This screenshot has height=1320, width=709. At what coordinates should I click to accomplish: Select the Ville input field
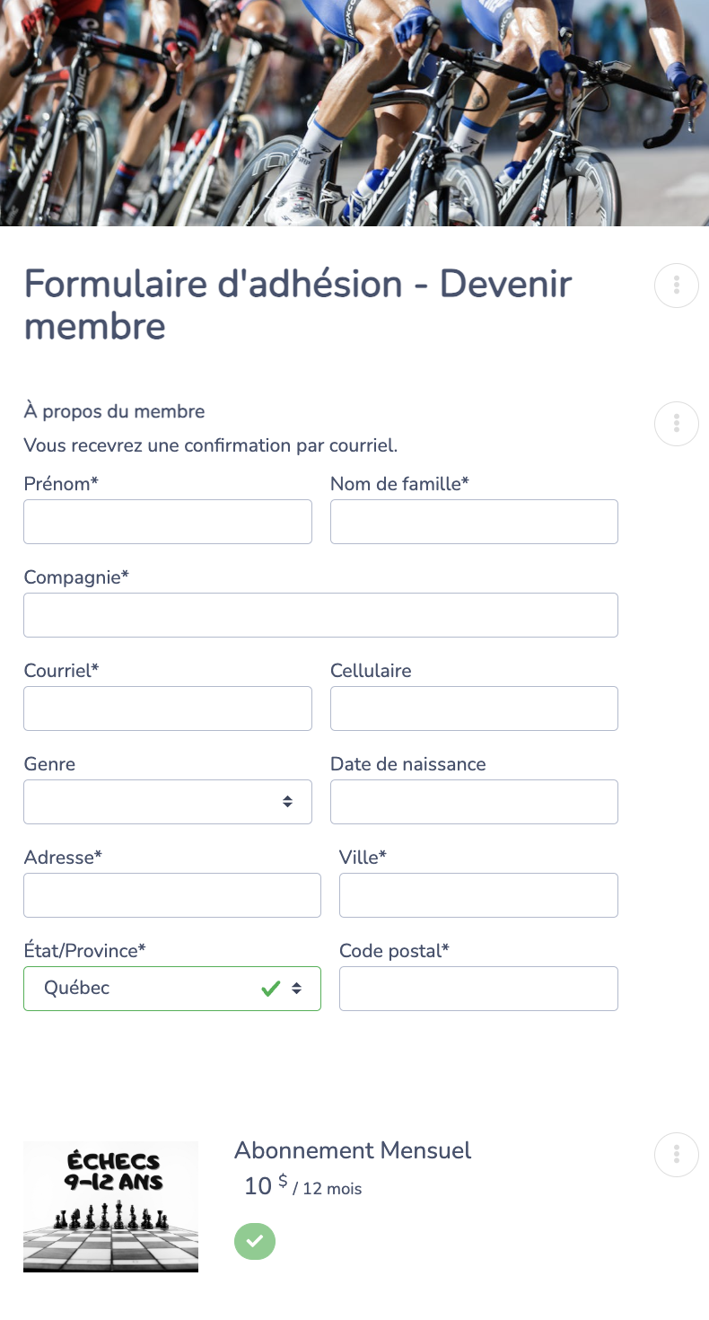[478, 894]
